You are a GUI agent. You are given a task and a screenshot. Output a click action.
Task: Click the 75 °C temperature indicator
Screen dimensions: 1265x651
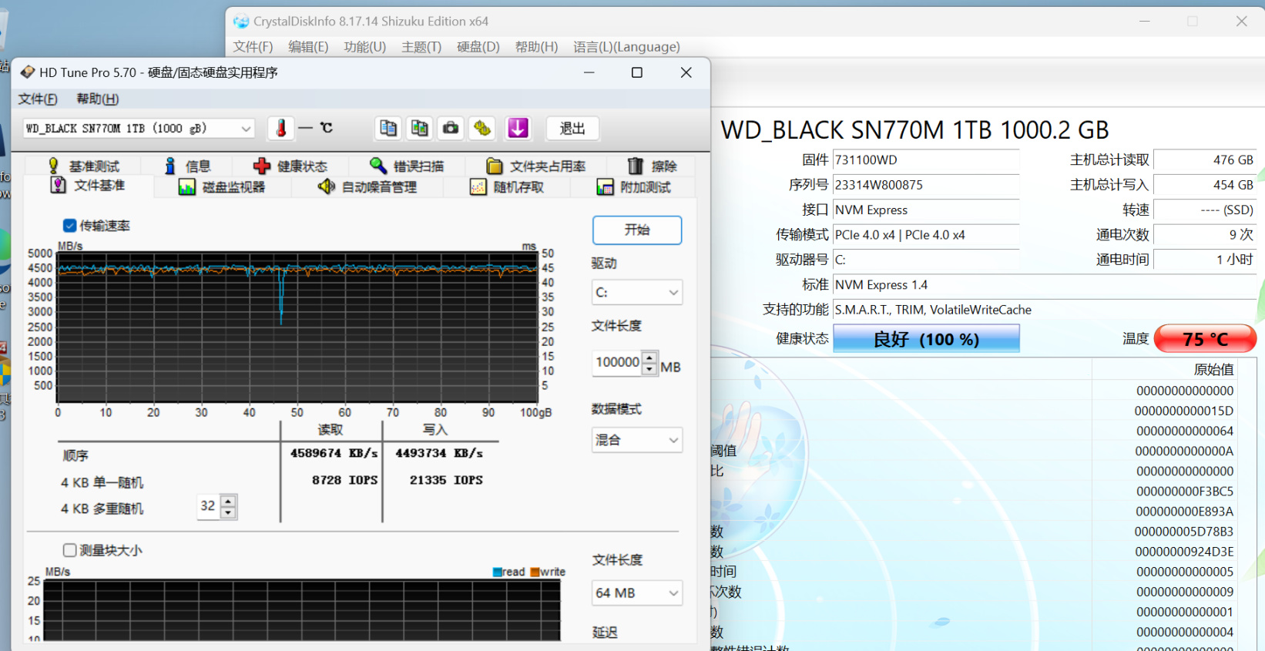[1206, 339]
